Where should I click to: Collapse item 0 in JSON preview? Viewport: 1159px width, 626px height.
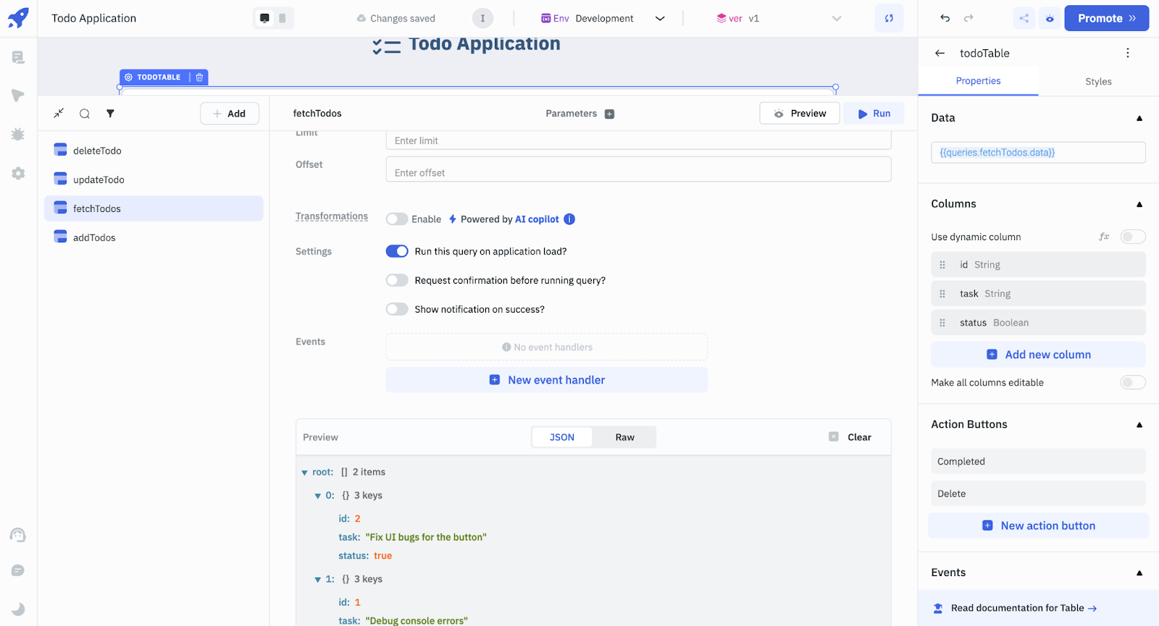tap(317, 496)
